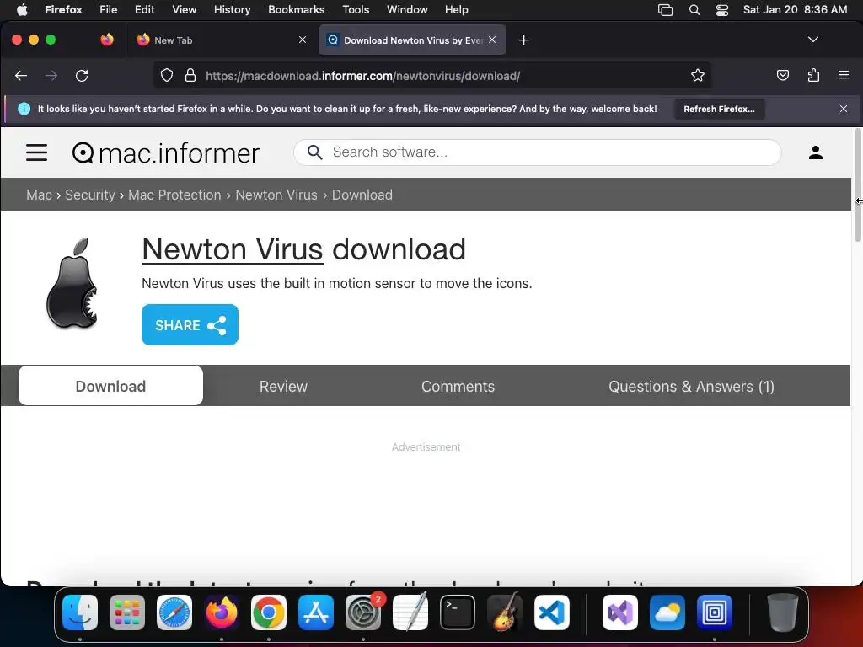
Task: Open Safari from the Dock
Action: [174, 612]
